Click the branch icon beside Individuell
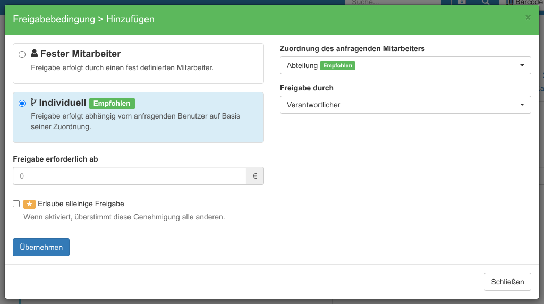This screenshot has width=544, height=304. coord(34,103)
